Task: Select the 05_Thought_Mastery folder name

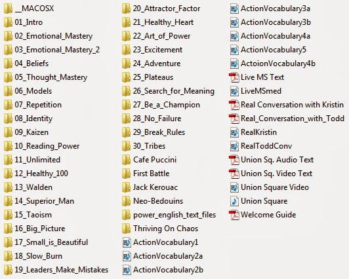Action: click(51, 77)
